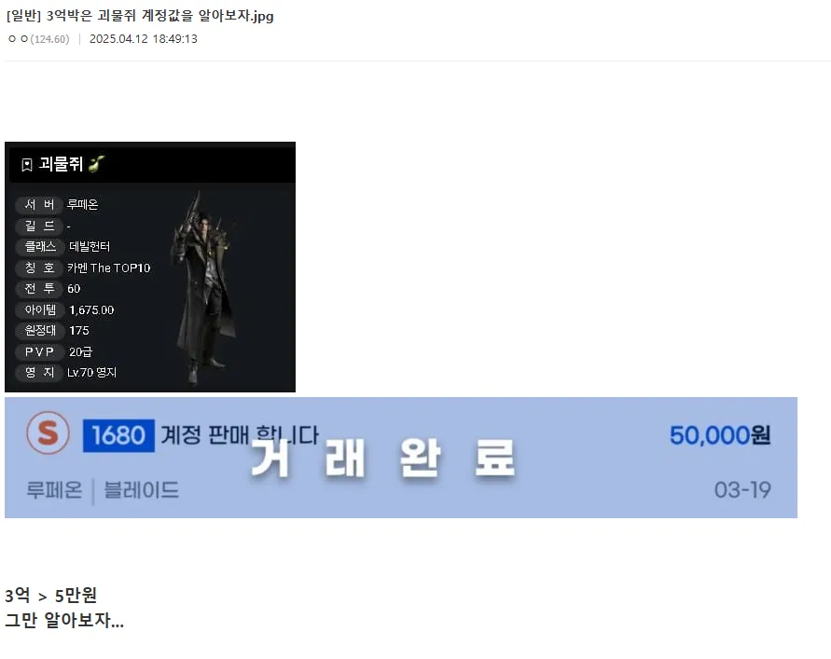Viewport: 831px width, 659px height.
Task: Click the 영지 label pill
Action: [39, 373]
